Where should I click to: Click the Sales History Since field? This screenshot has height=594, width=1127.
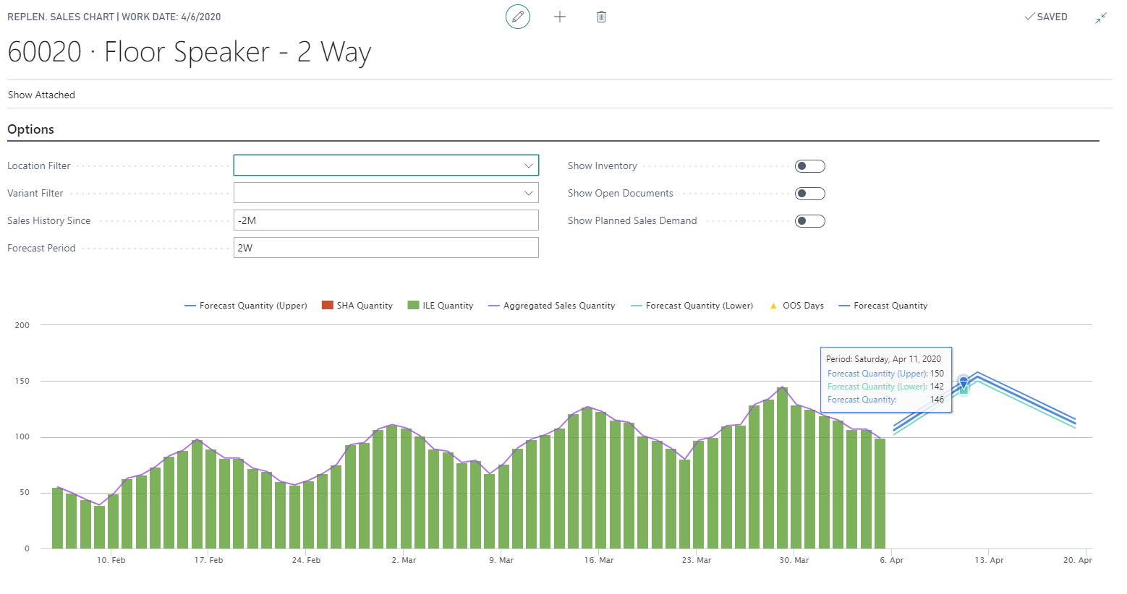[x=386, y=220]
